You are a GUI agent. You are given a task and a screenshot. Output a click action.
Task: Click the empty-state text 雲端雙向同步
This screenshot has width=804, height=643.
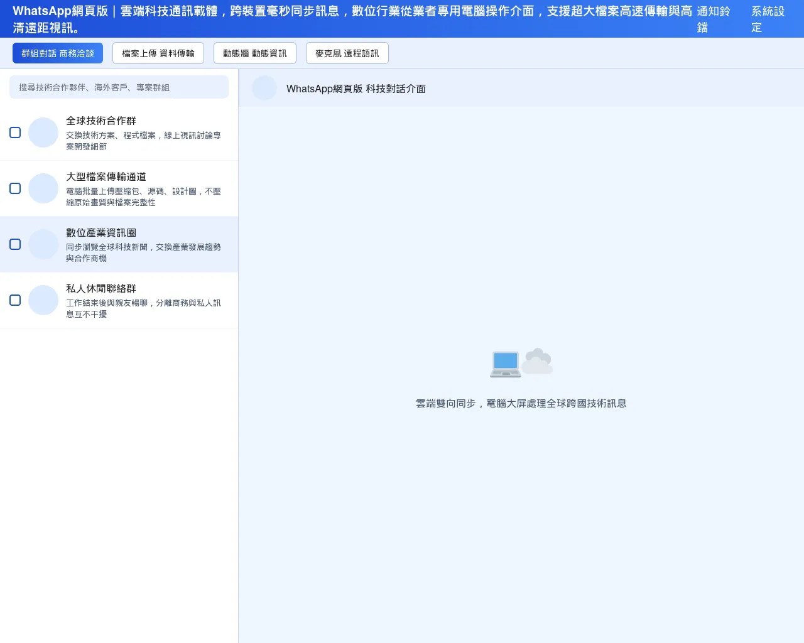pyautogui.click(x=521, y=403)
